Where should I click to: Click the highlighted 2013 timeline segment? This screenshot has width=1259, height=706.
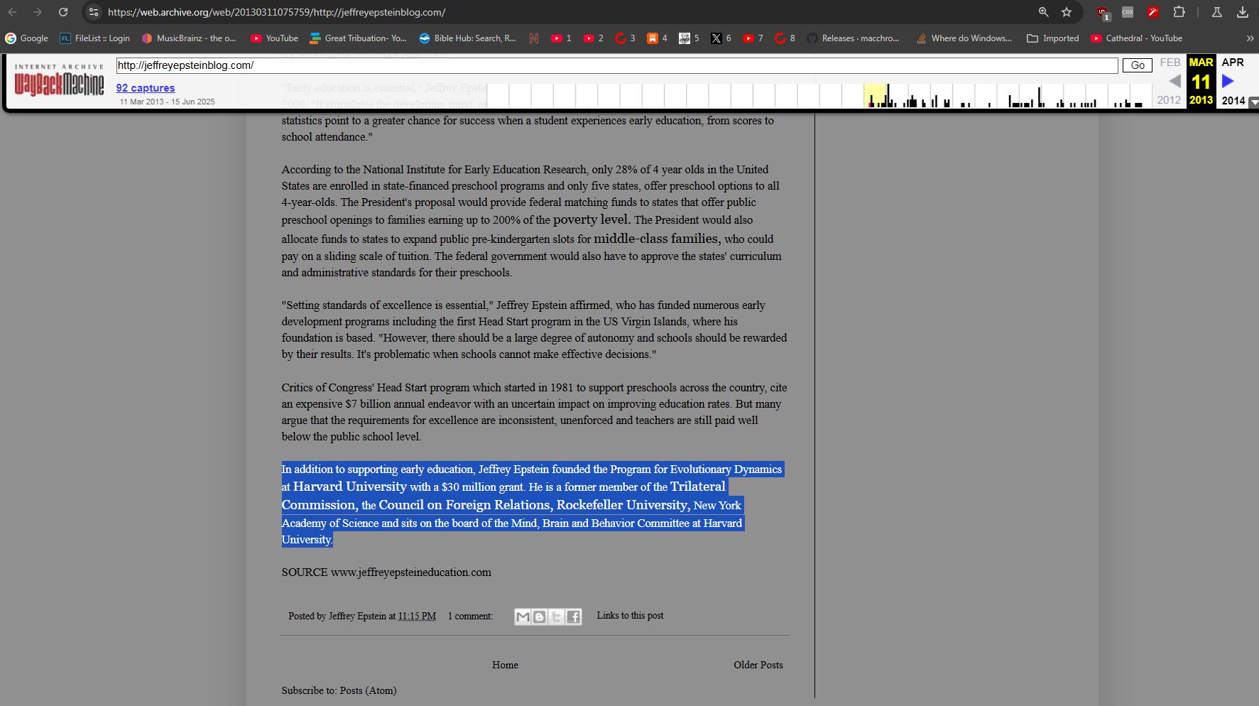click(x=875, y=95)
